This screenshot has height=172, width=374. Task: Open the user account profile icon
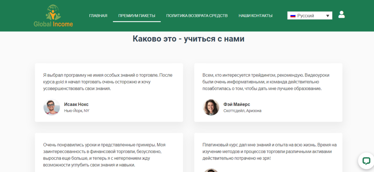[x=341, y=15]
